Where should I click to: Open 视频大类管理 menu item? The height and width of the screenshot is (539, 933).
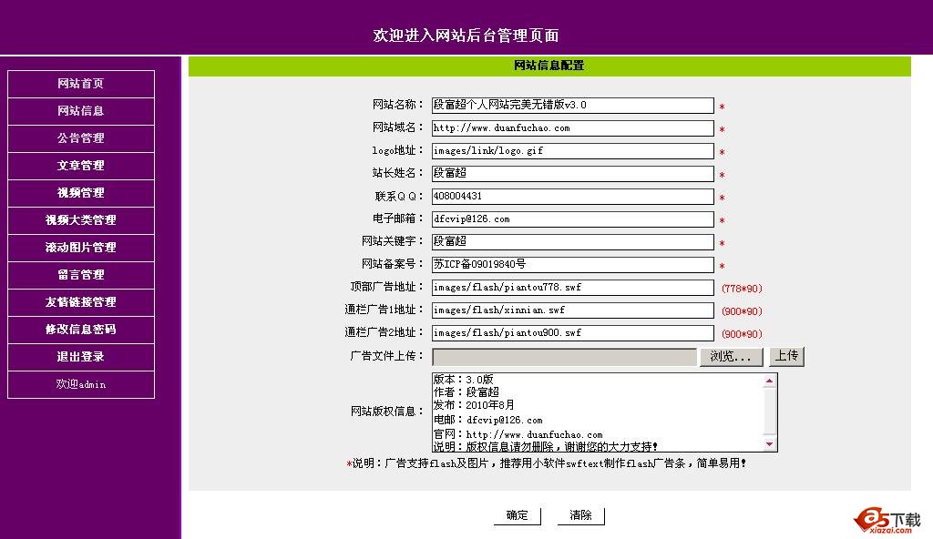click(81, 220)
